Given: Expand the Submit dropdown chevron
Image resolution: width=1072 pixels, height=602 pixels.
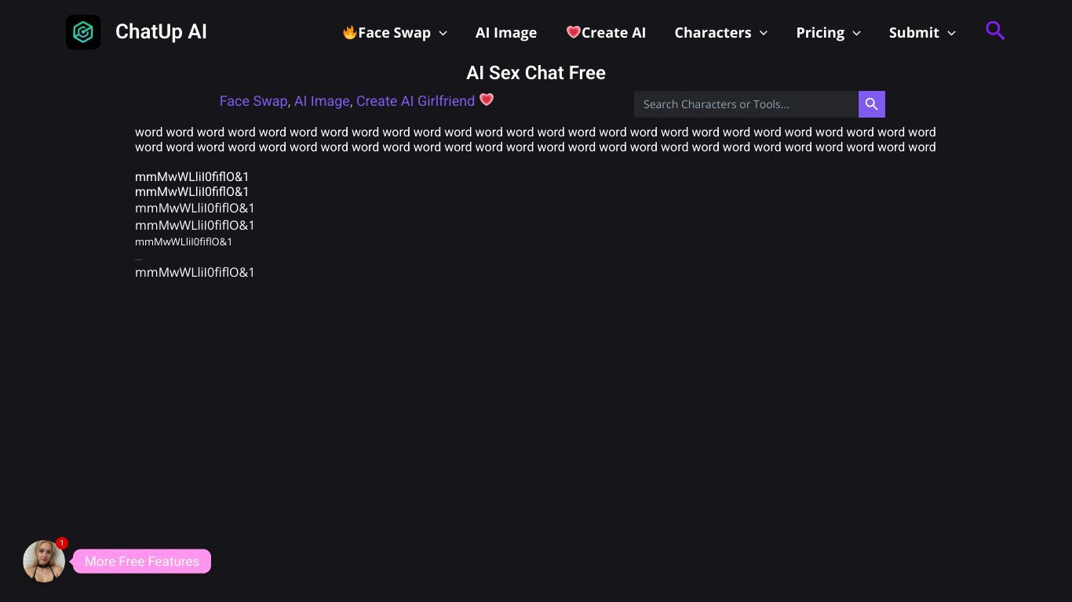Looking at the screenshot, I should 951,33.
